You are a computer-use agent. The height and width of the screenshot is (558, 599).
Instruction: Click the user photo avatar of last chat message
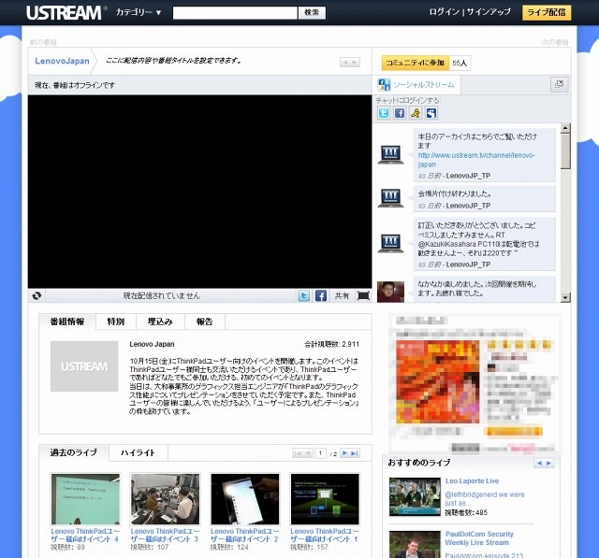[390, 292]
